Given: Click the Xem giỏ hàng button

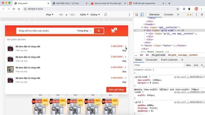Looking at the screenshot, I should (x=116, y=89).
